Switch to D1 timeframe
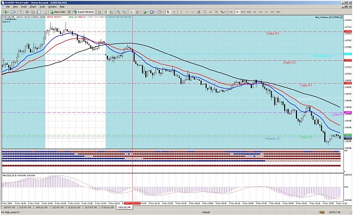 coord(267,12)
